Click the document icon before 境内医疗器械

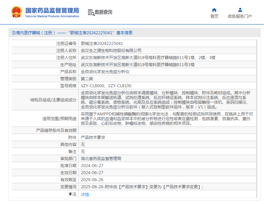tap(14, 33)
